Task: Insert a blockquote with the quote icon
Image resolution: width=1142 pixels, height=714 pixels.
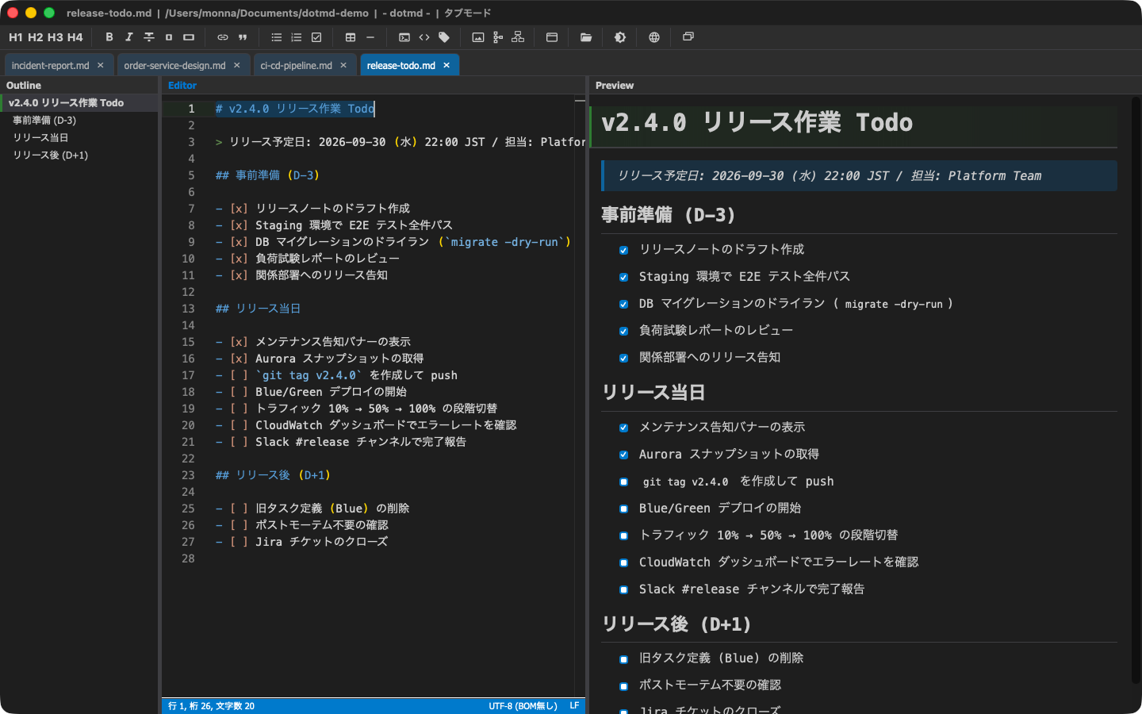Action: pos(243,37)
